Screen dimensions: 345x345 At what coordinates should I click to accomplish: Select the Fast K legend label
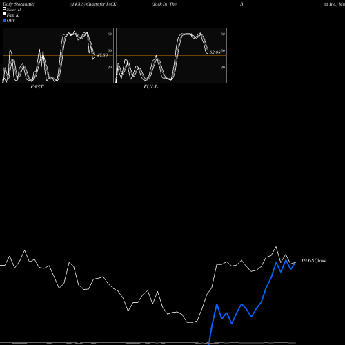[12, 15]
